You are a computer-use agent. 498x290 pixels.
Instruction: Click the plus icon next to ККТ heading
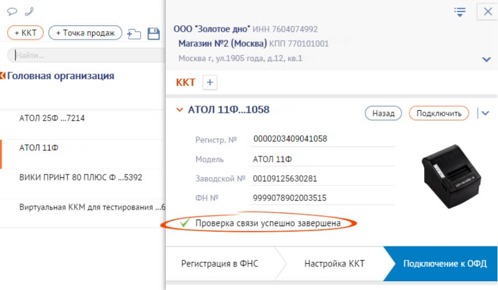210,83
